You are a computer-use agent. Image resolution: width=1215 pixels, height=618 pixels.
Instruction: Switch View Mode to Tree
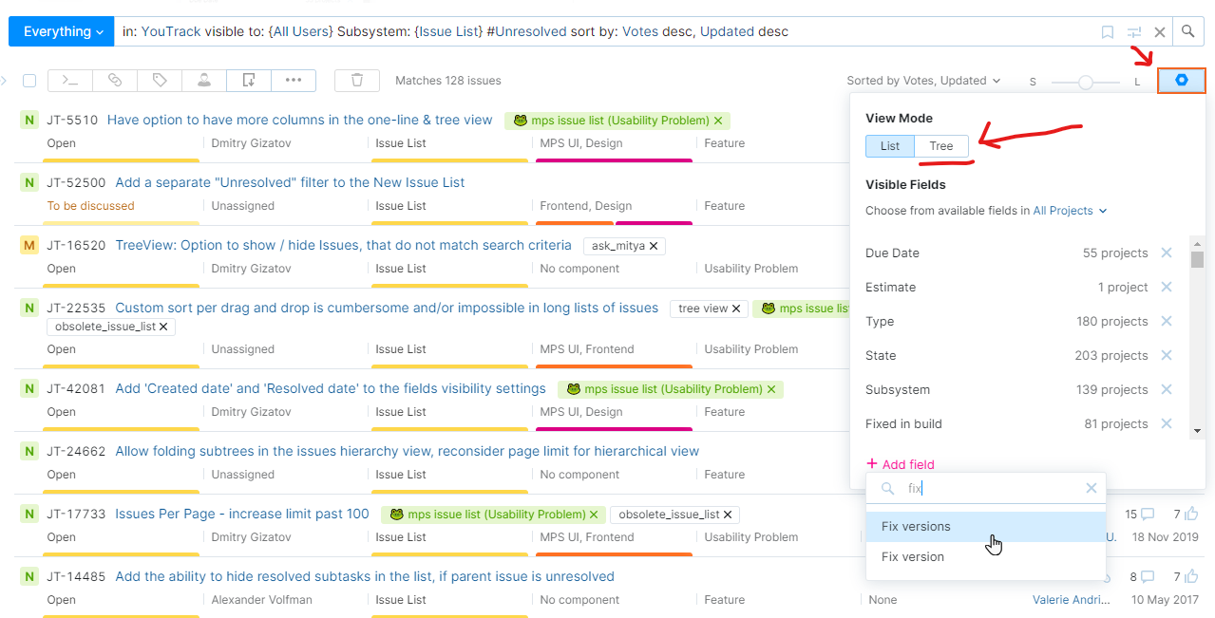[x=941, y=146]
